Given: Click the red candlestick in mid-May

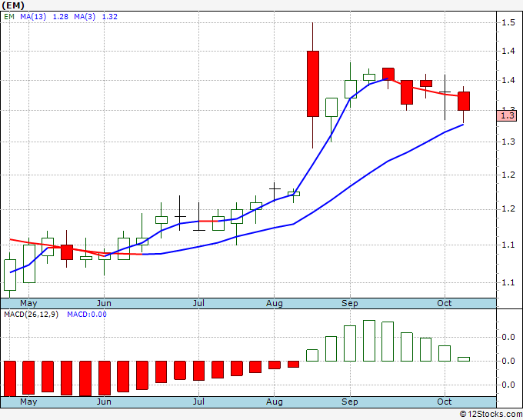Looking at the screenshot, I should 67,252.
